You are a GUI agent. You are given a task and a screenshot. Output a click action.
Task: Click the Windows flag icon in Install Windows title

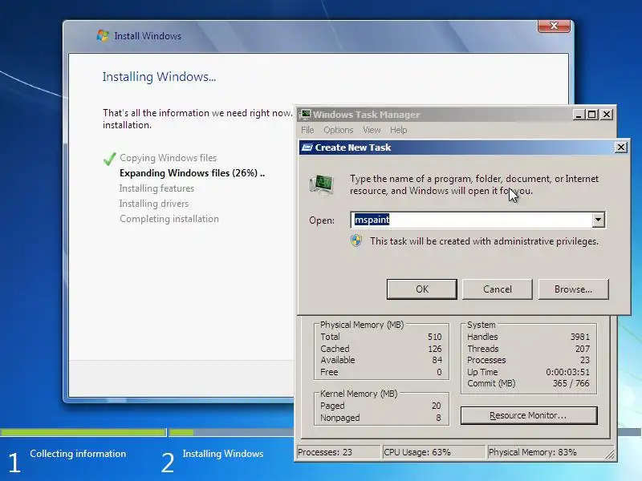[103, 35]
